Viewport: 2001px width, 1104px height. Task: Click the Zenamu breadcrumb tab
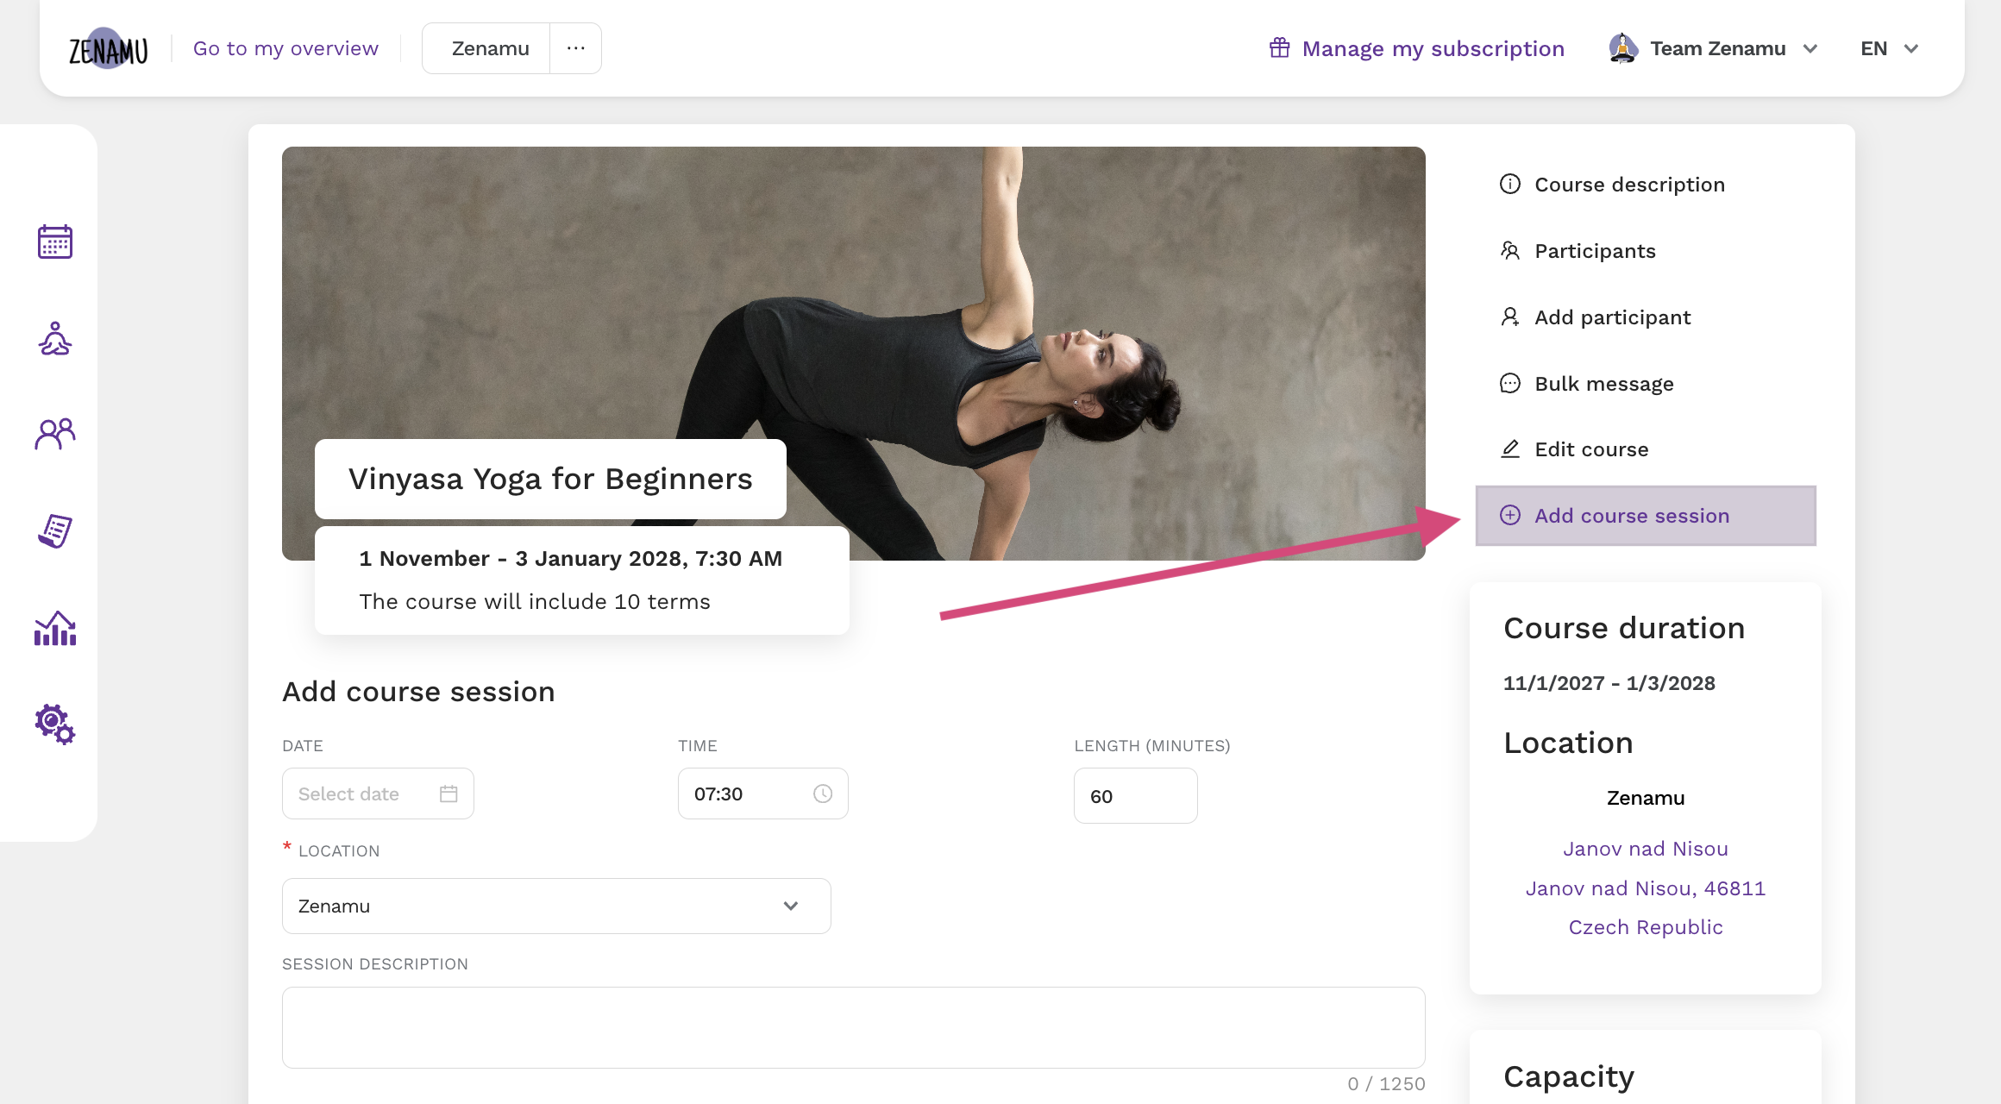(x=491, y=47)
